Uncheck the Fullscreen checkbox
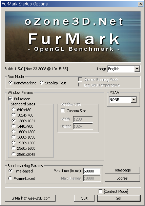Screen dimensions: 145x206 click(10, 99)
